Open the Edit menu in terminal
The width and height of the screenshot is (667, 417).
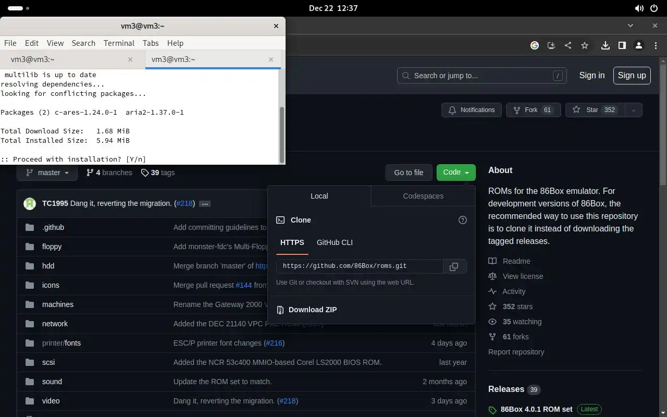32,43
